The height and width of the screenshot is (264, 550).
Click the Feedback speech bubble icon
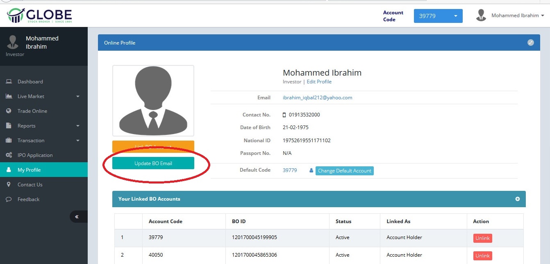[x=9, y=199]
